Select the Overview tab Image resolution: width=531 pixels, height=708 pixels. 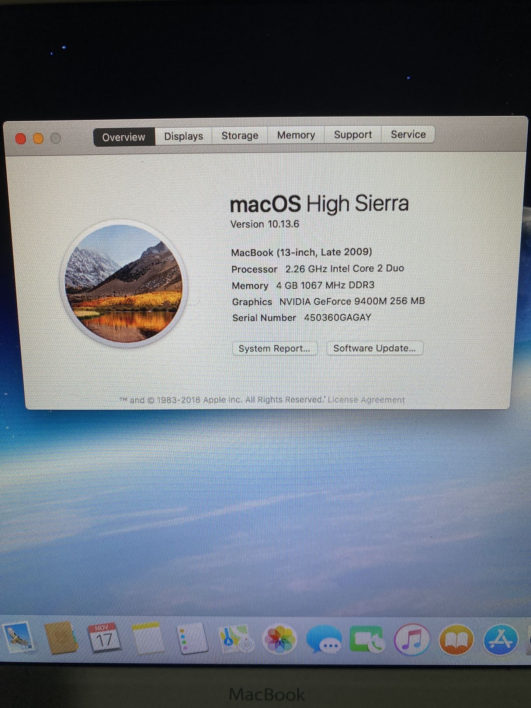coord(124,137)
